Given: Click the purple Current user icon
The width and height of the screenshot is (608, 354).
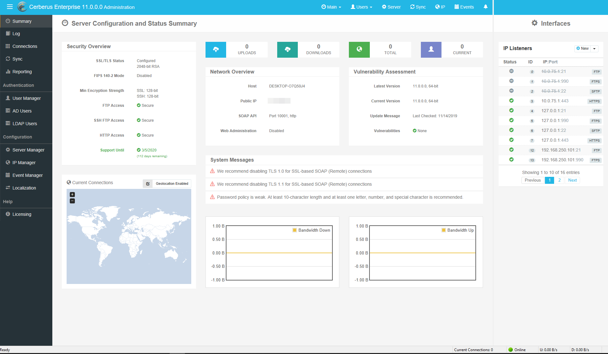Looking at the screenshot, I should (x=431, y=49).
